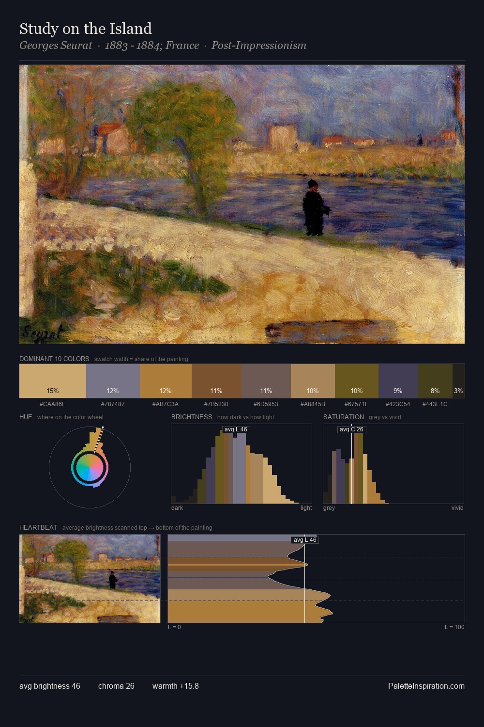Select the #787487 grey-violet swatch

click(113, 381)
